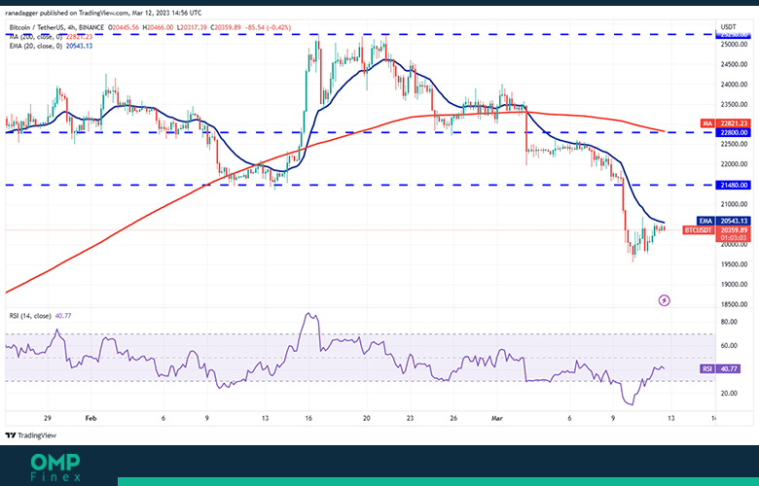This screenshot has height=486, width=759.
Task: Click the '29' date axis label
Action: [48, 418]
